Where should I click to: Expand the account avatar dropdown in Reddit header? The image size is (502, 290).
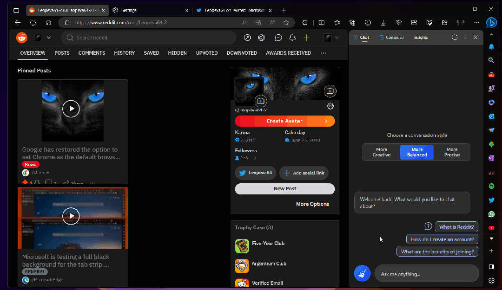tap(331, 38)
